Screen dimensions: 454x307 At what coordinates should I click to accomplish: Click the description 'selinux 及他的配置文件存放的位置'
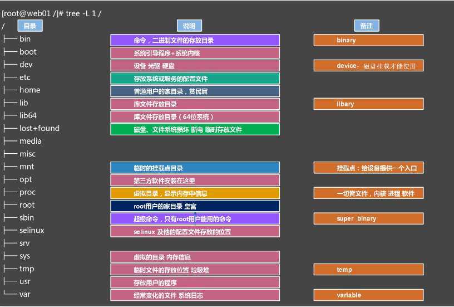coord(195,232)
